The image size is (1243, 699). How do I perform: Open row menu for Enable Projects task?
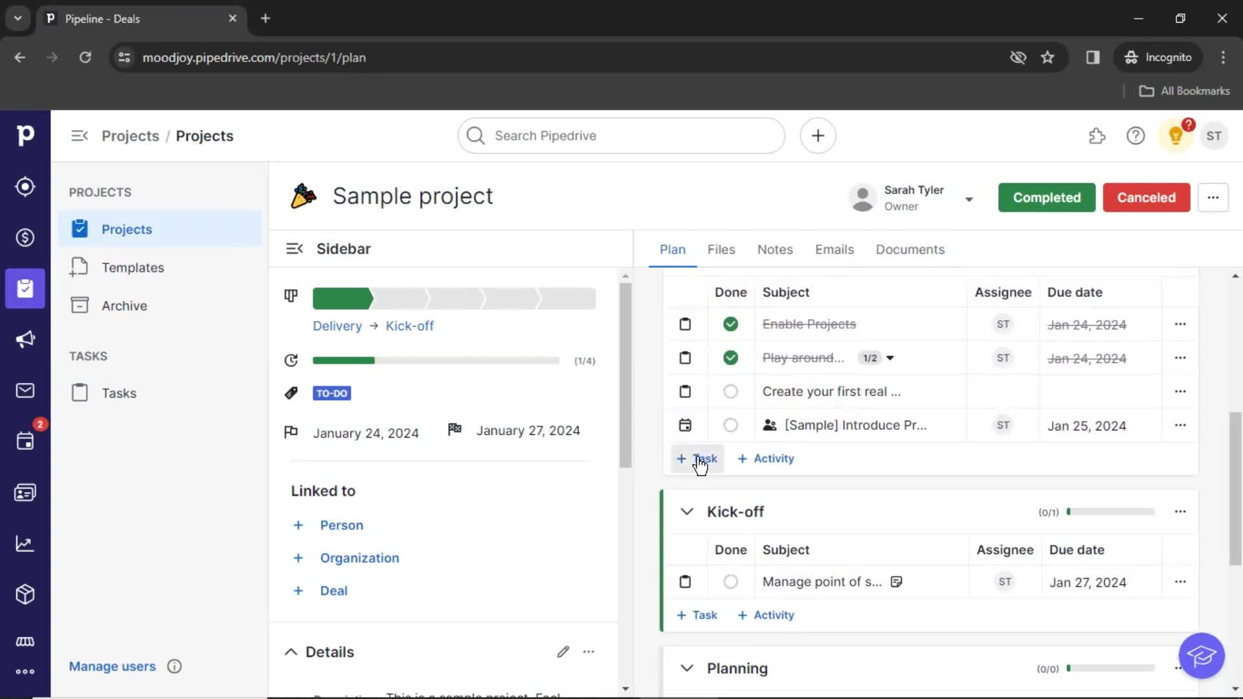click(1180, 324)
